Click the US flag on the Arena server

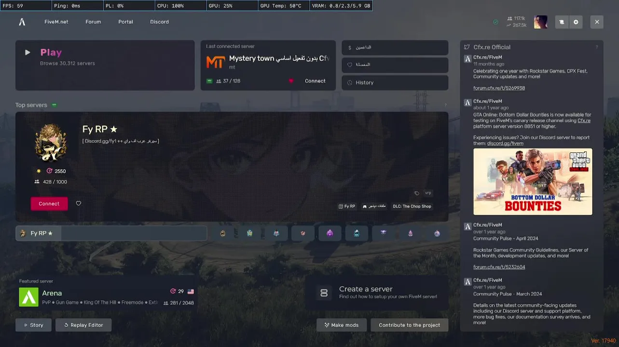coord(191,292)
